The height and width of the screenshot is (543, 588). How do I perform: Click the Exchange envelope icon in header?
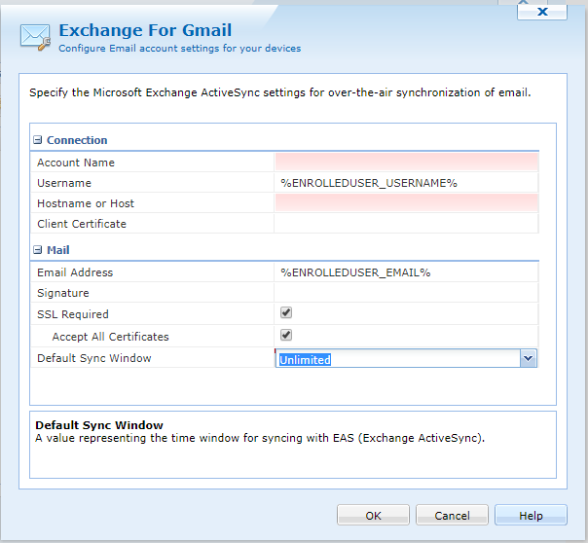[35, 37]
